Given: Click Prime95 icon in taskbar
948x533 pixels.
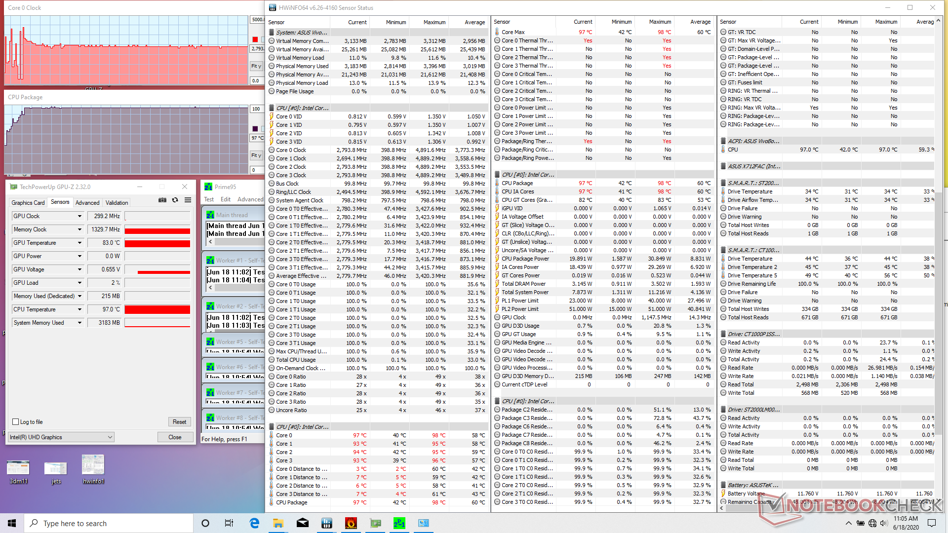Looking at the screenshot, I should point(399,523).
